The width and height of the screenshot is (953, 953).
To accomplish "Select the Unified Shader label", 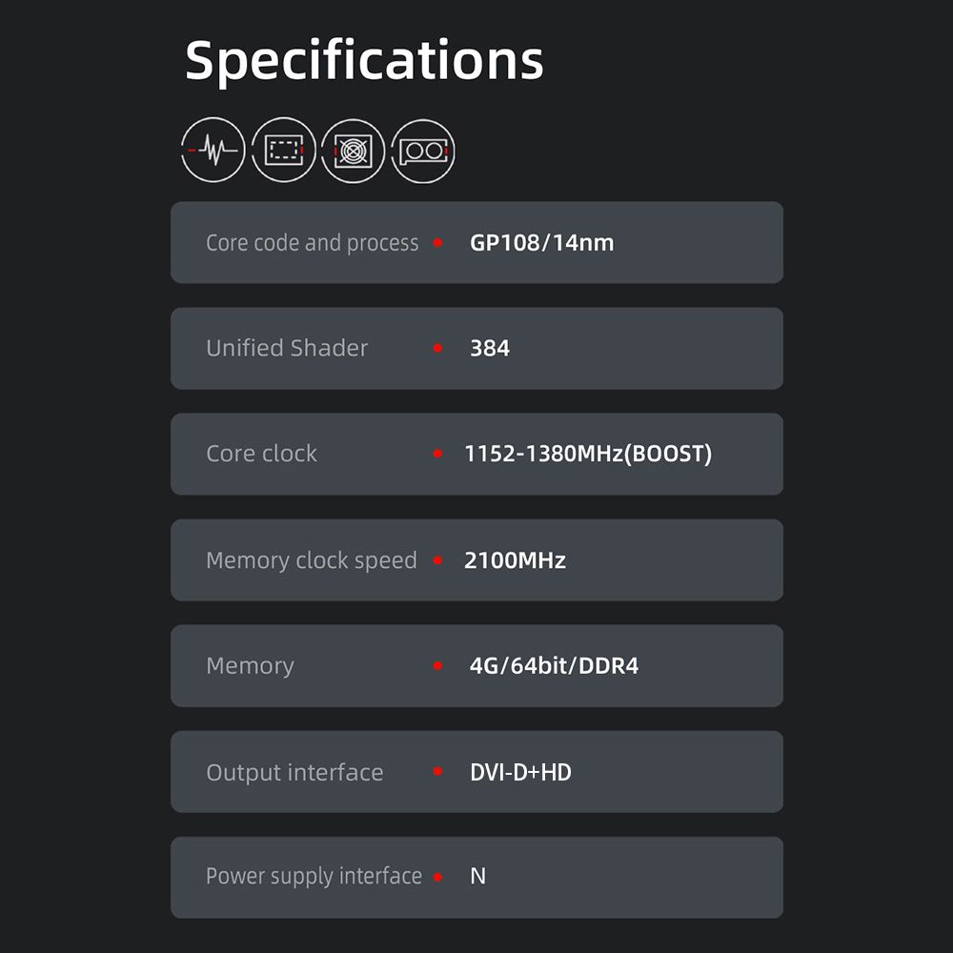I will (287, 349).
